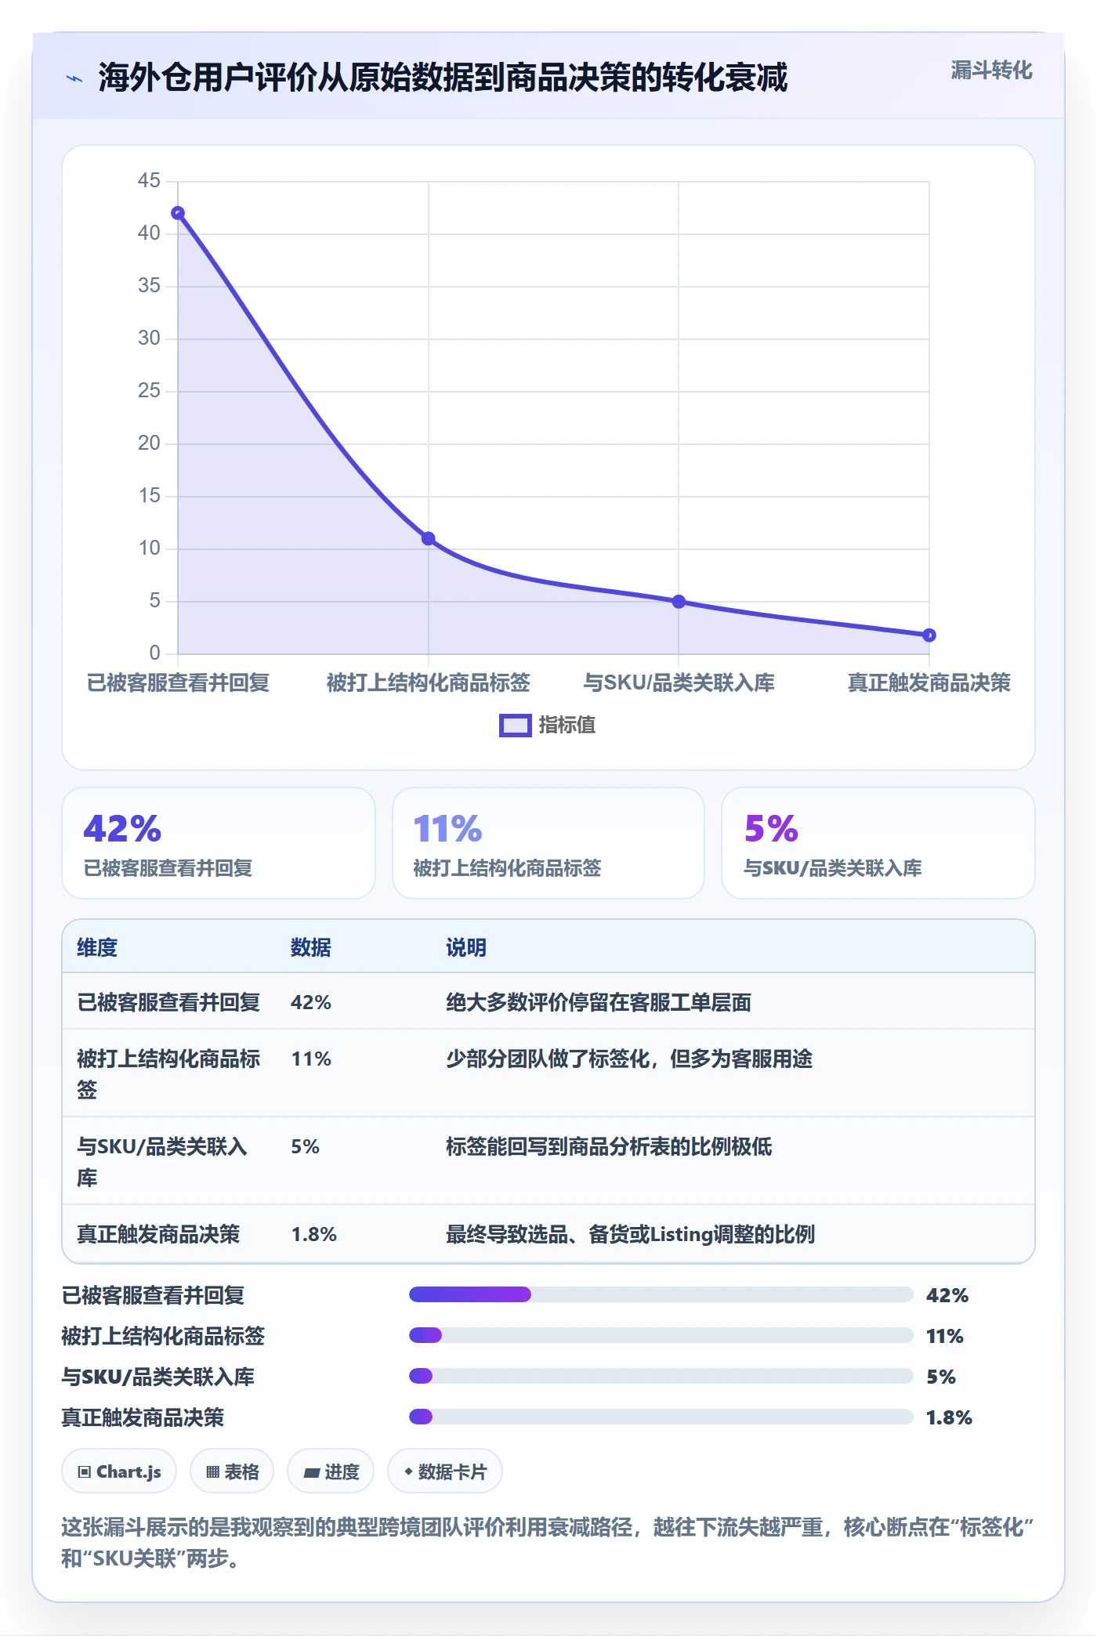Click the 数据 column header
This screenshot has height=1636, width=1097.
(x=311, y=947)
